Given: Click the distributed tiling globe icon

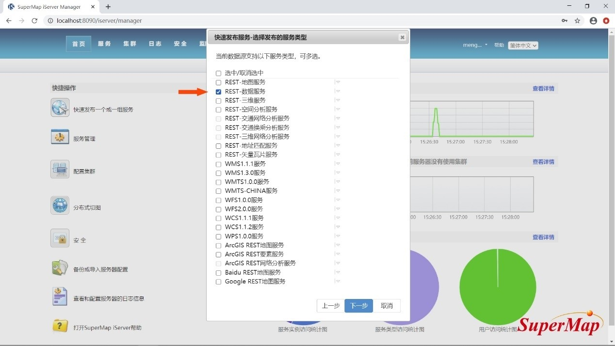Looking at the screenshot, I should click(x=60, y=205).
